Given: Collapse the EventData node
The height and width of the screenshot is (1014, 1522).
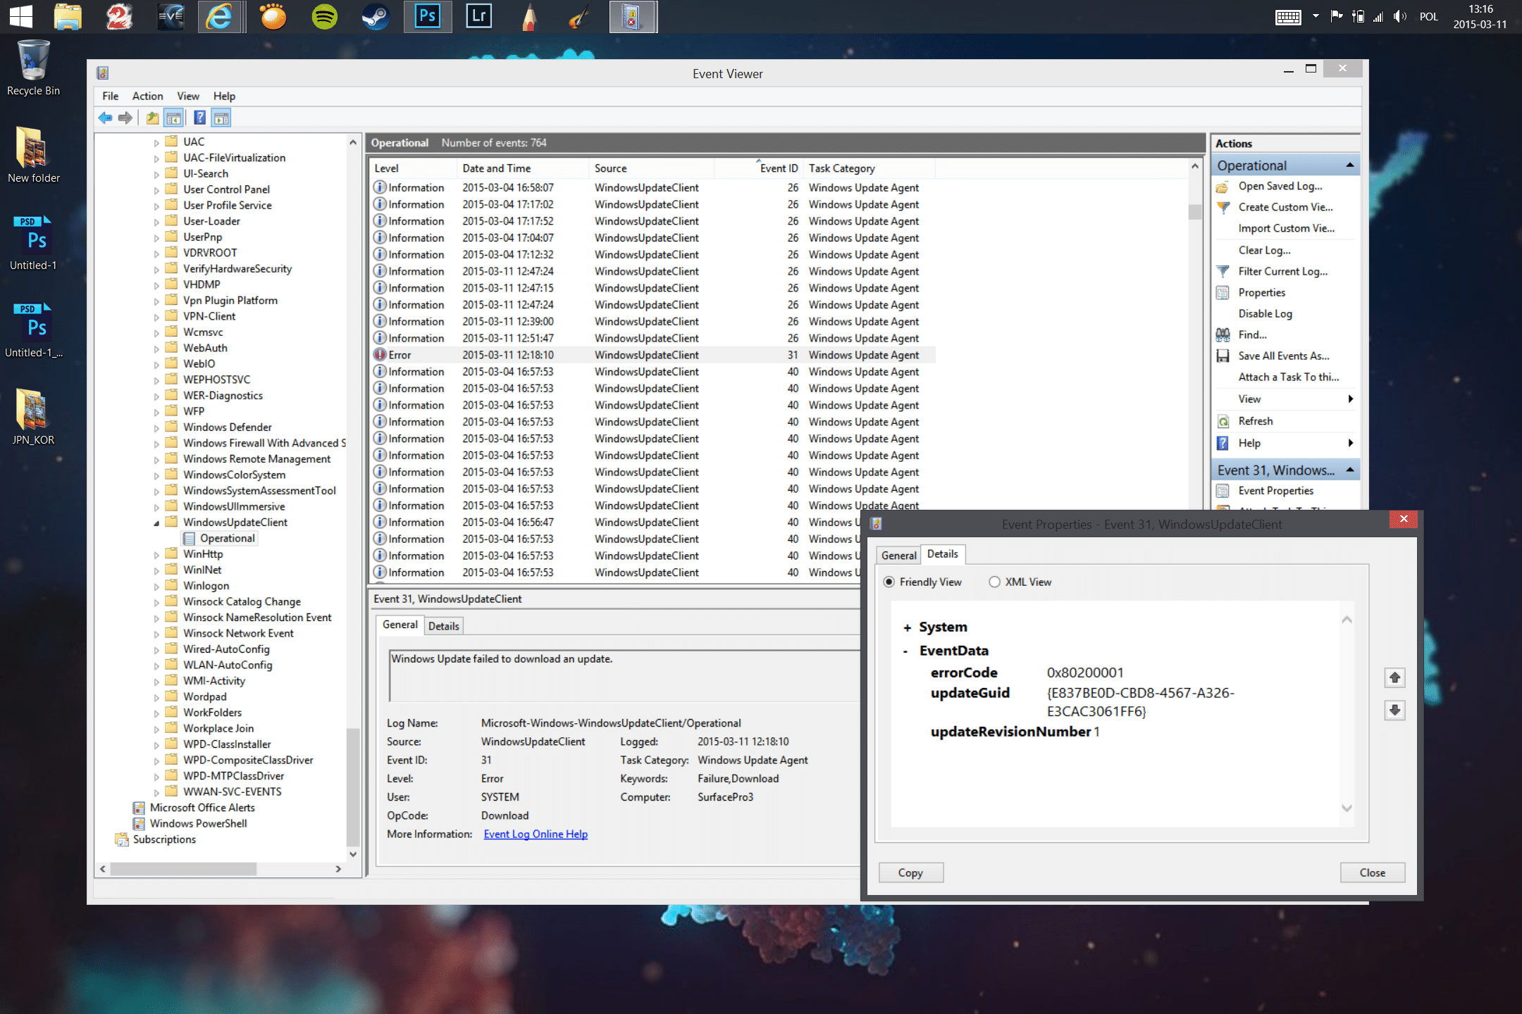Looking at the screenshot, I should pyautogui.click(x=905, y=651).
